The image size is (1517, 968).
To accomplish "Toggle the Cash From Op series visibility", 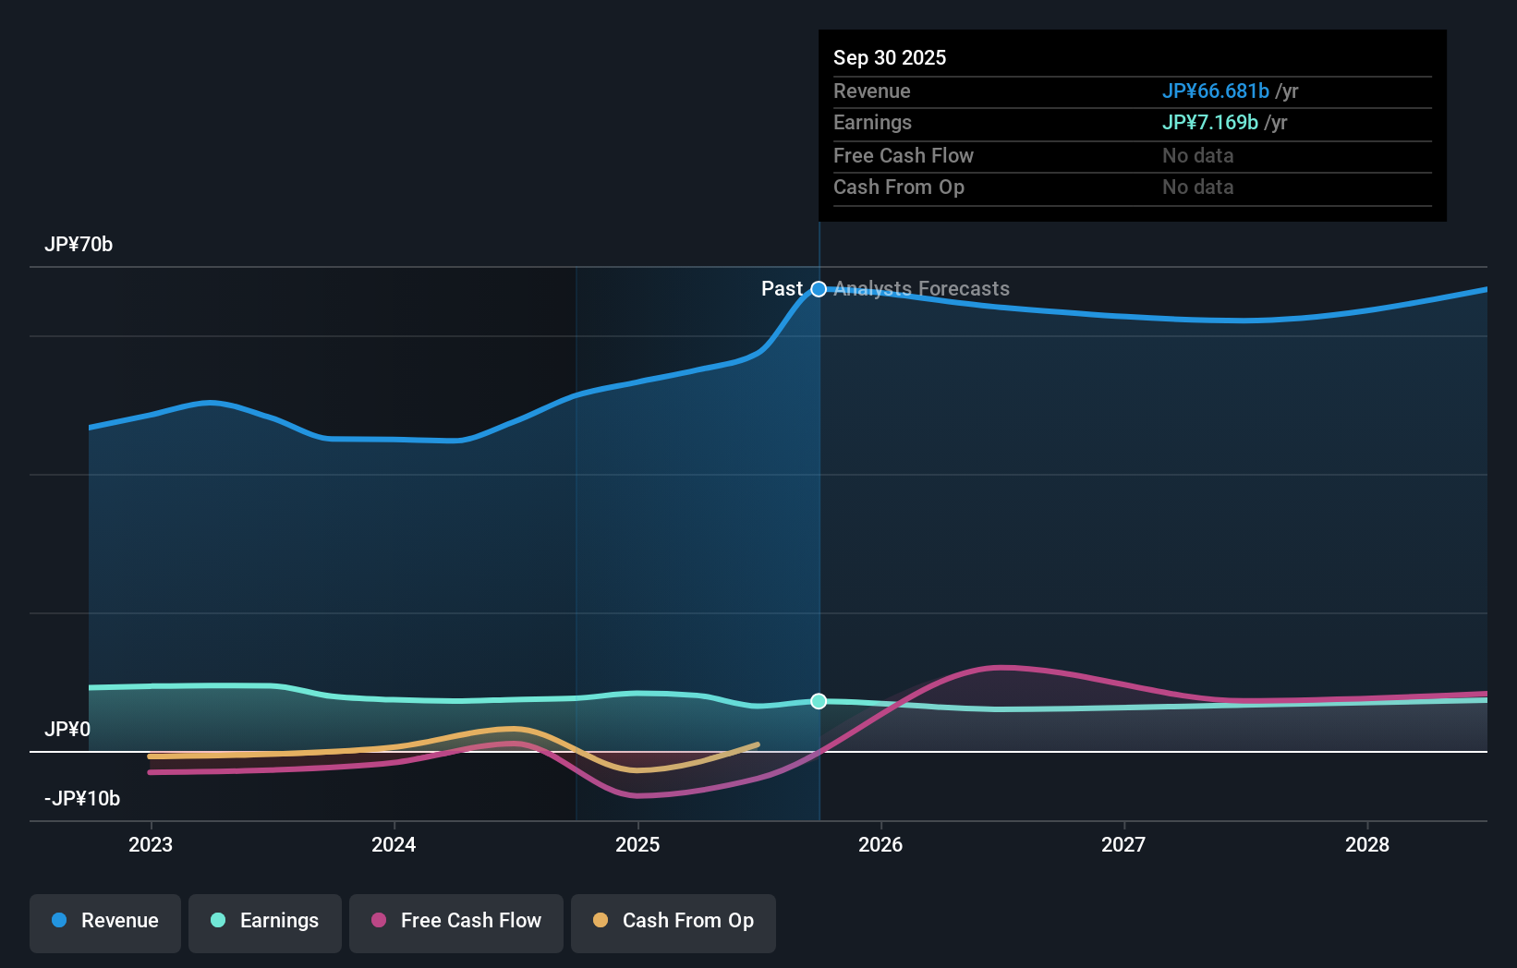I will 674,921.
